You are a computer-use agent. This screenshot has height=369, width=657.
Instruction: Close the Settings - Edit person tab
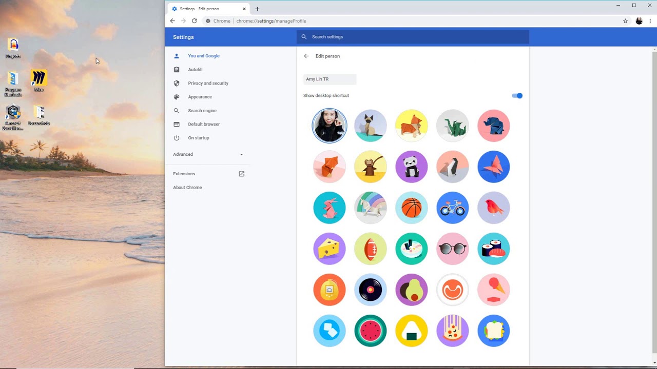(244, 9)
